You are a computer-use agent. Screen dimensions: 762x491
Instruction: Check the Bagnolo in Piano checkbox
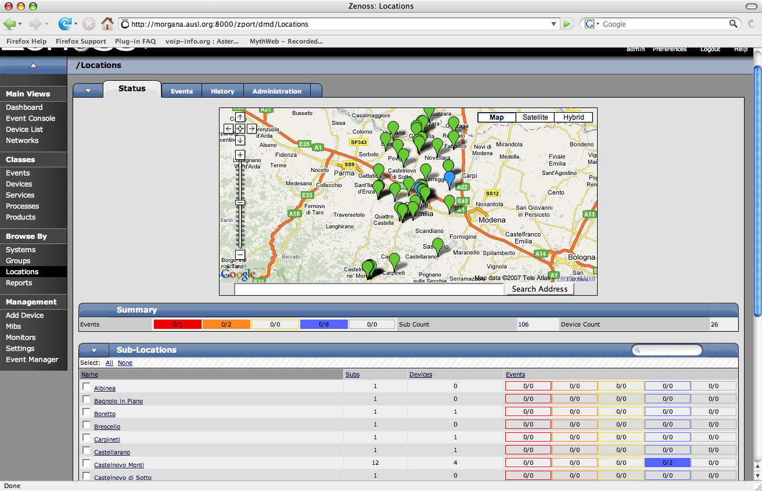pyautogui.click(x=87, y=399)
